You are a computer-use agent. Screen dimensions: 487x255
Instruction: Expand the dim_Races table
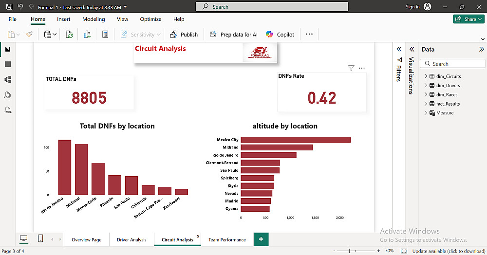click(426, 94)
